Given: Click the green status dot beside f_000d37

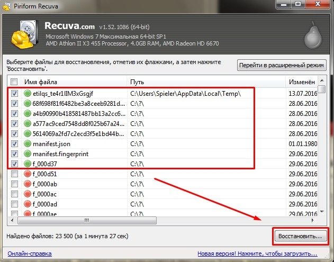Looking at the screenshot, I should point(28,164).
